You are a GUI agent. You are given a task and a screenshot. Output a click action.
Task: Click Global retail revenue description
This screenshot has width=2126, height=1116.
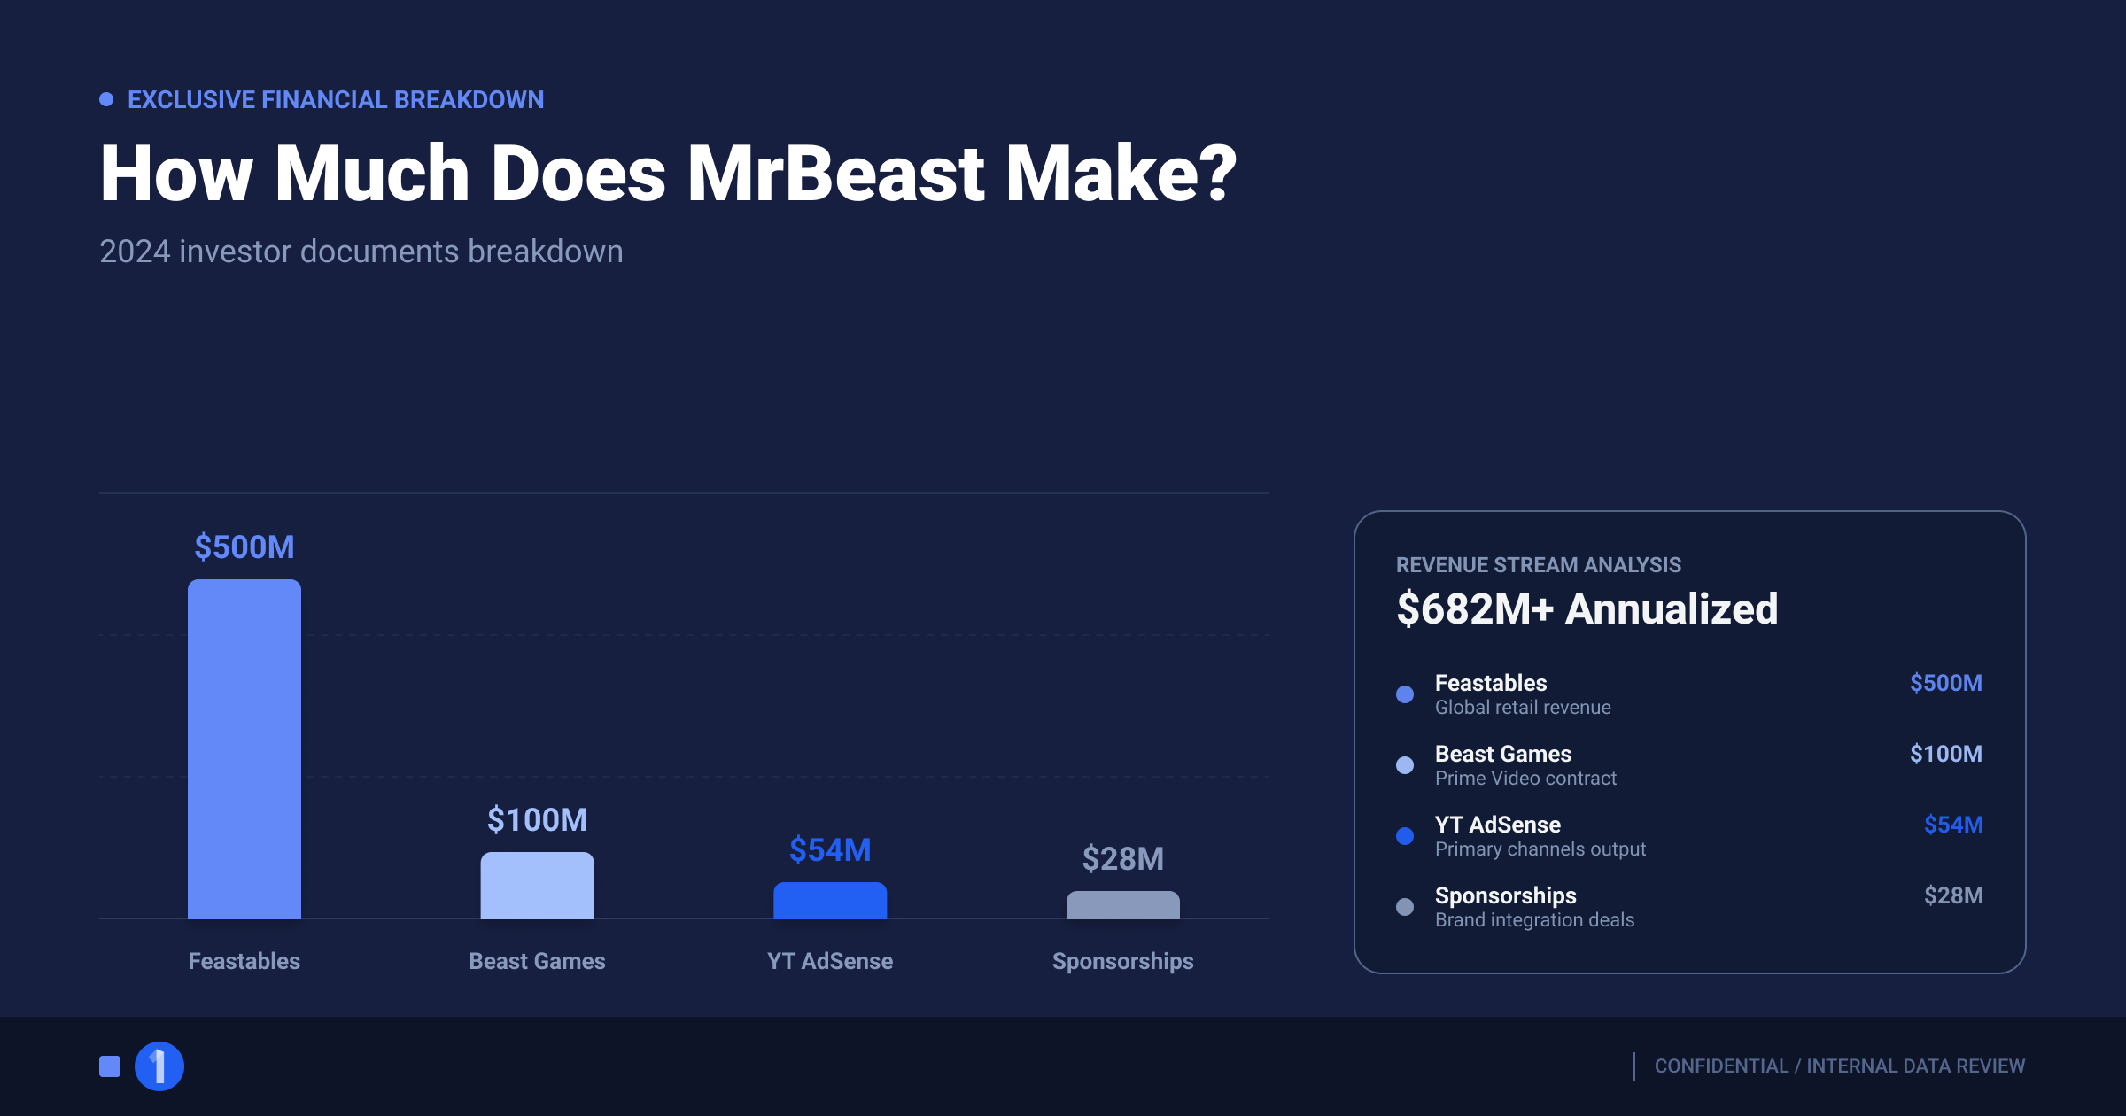1523,708
